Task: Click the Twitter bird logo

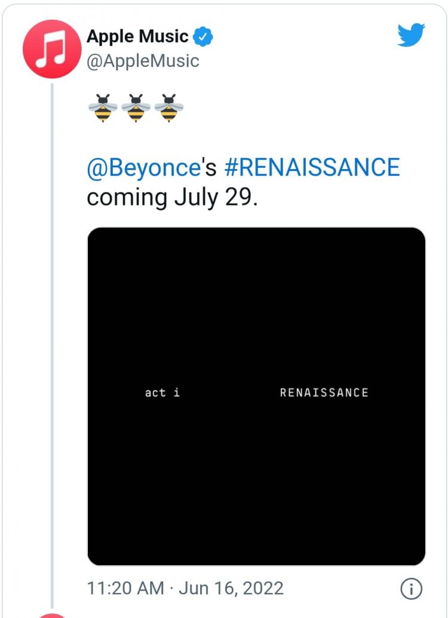Action: click(411, 35)
